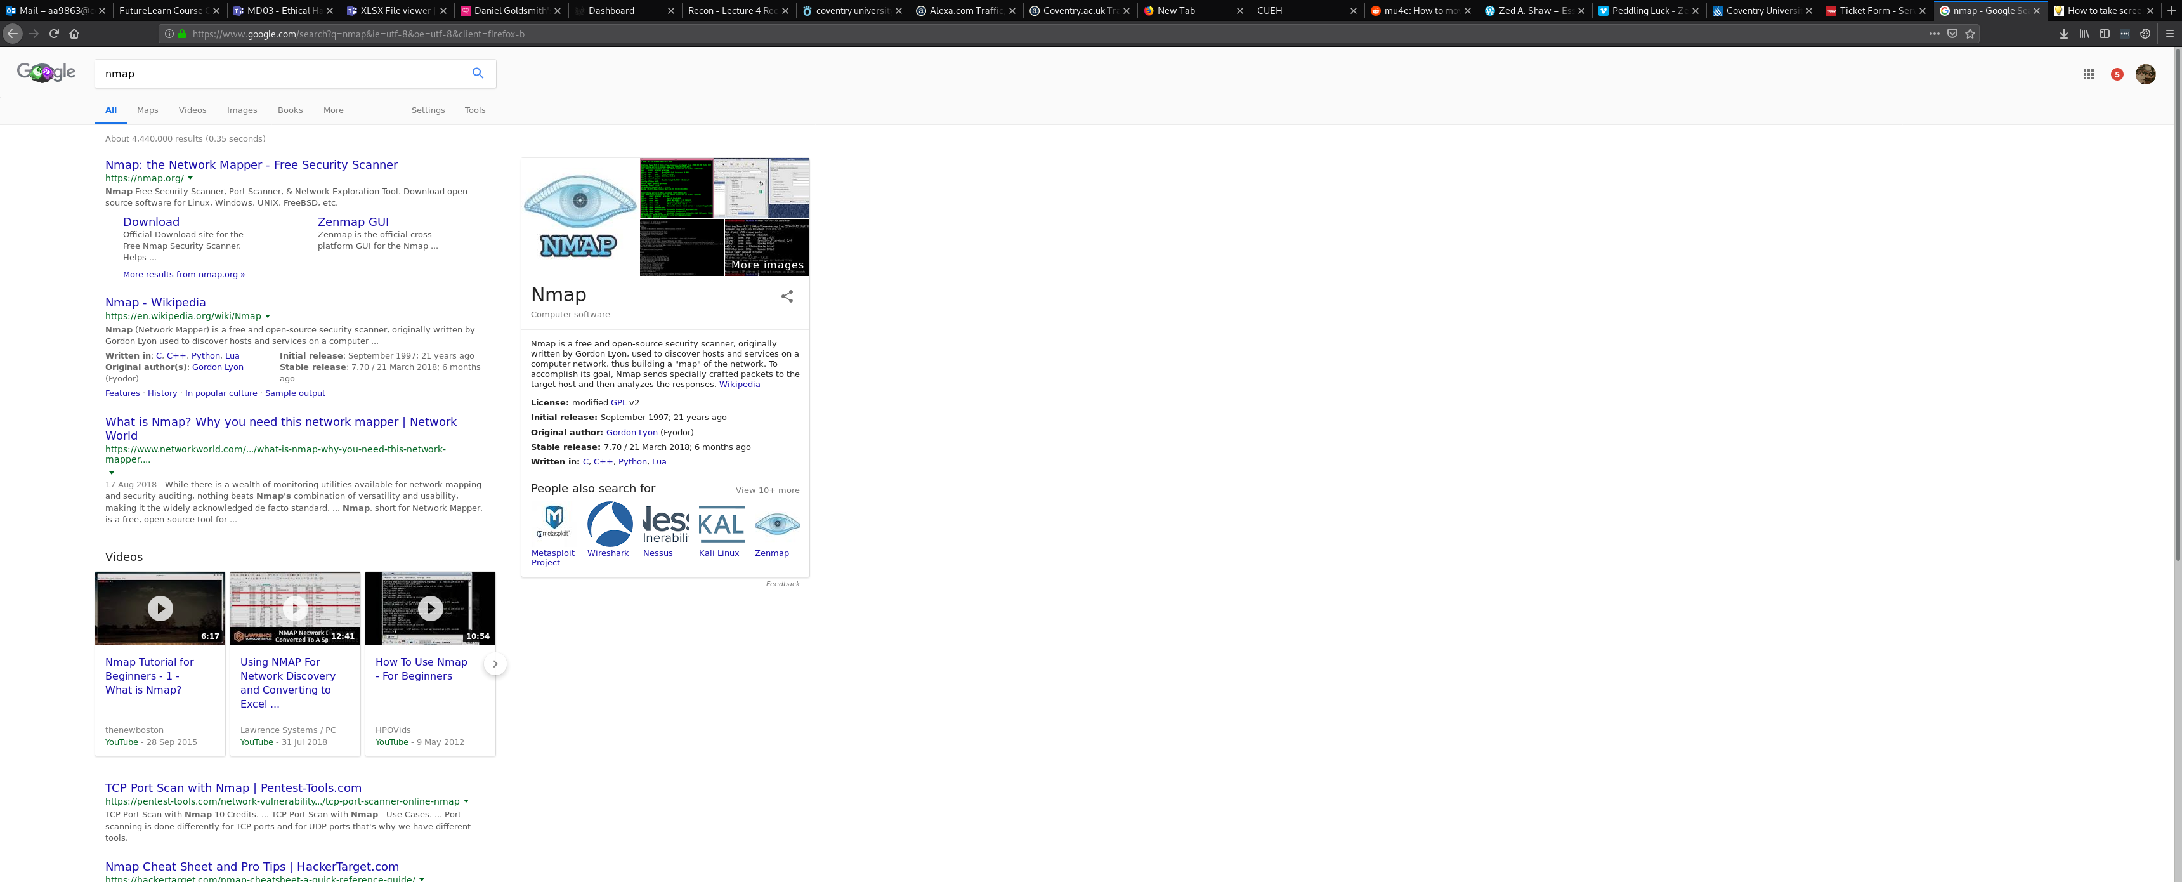Expand the View 10+ more results

point(767,490)
